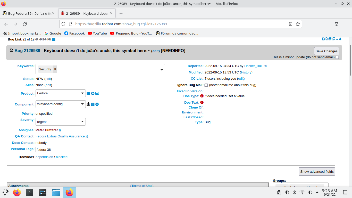Image resolution: width=352 pixels, height=198 pixels.
Task: Enable the Ignore Bug Mail checkbox
Action: [x=206, y=85]
